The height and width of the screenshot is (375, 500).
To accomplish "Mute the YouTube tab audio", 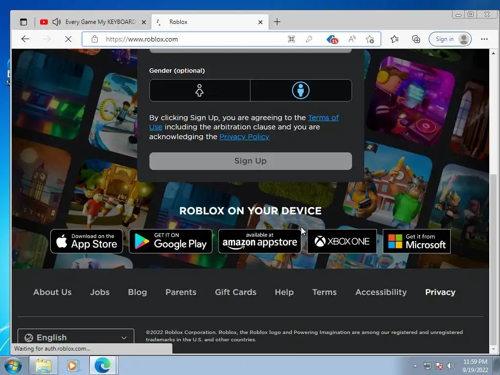I will [57, 22].
